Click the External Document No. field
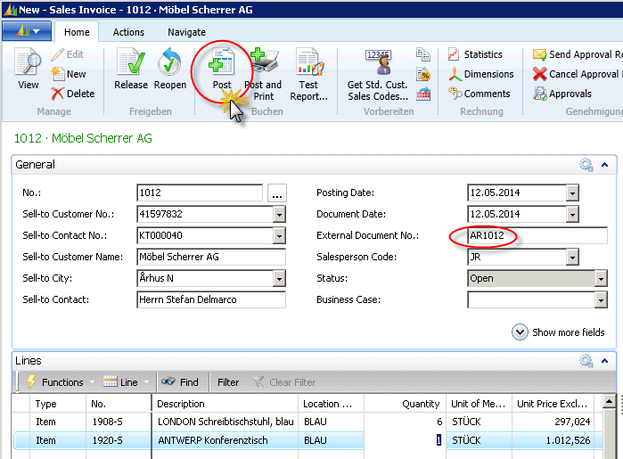The height and width of the screenshot is (459, 623). 535,235
